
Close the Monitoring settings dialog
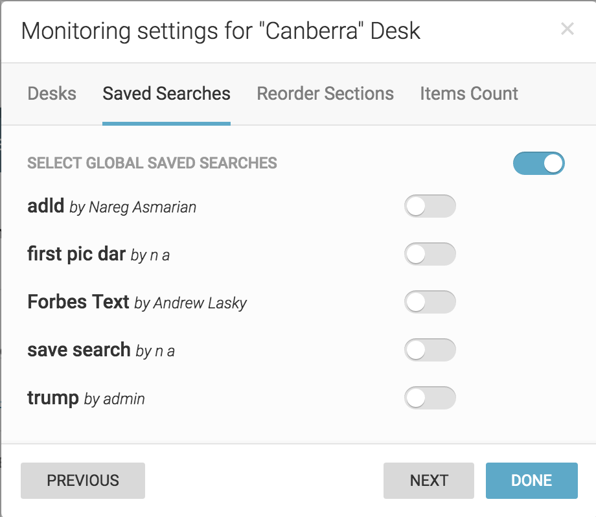tap(567, 29)
